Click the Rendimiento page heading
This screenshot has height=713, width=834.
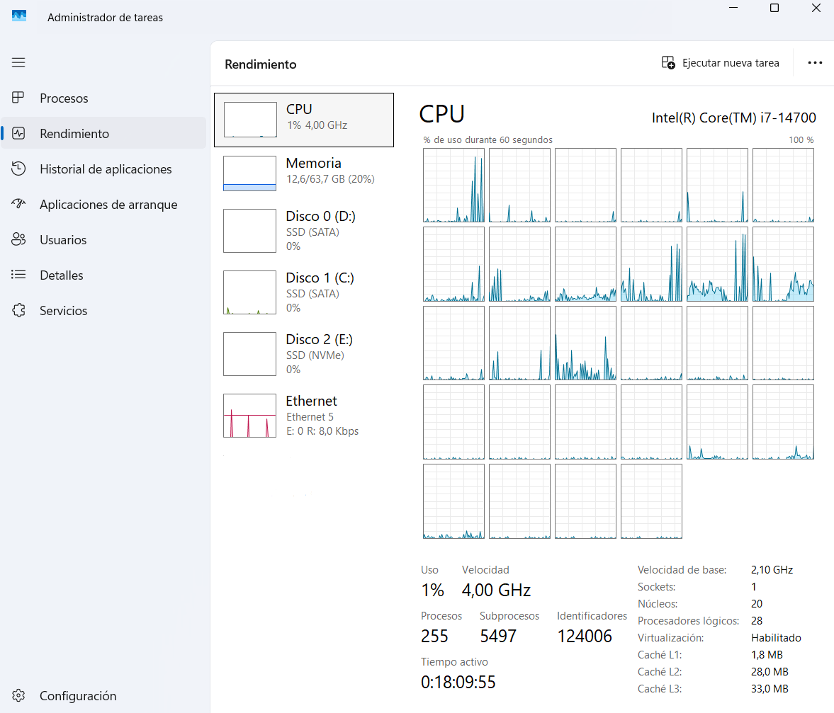[x=261, y=64]
